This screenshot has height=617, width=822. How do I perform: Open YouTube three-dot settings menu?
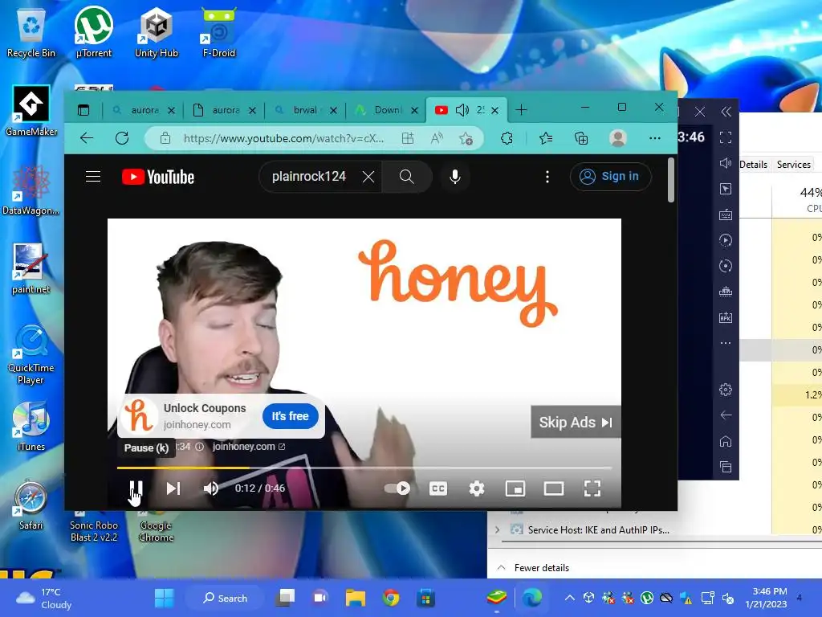pyautogui.click(x=547, y=177)
